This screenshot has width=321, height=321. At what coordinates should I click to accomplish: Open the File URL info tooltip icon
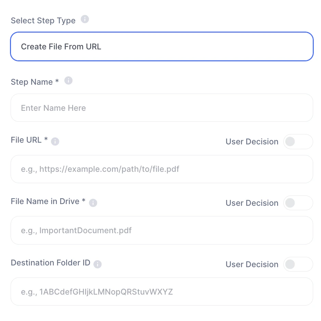[x=55, y=141]
